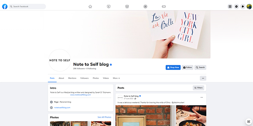Click the Facebook logo icon
This screenshot has height=126, width=253.
click(5, 7)
